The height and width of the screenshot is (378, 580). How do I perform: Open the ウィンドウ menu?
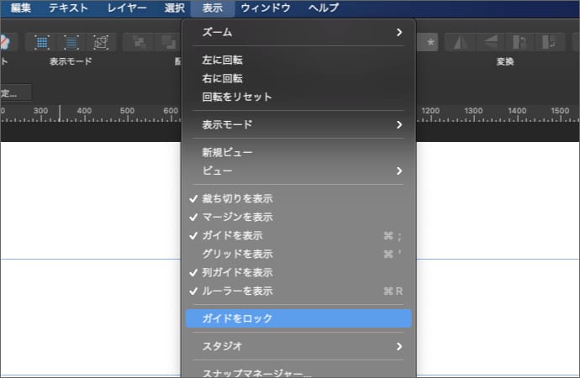click(x=265, y=8)
